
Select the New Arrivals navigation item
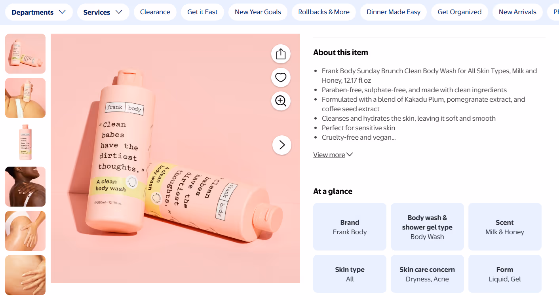tap(517, 12)
